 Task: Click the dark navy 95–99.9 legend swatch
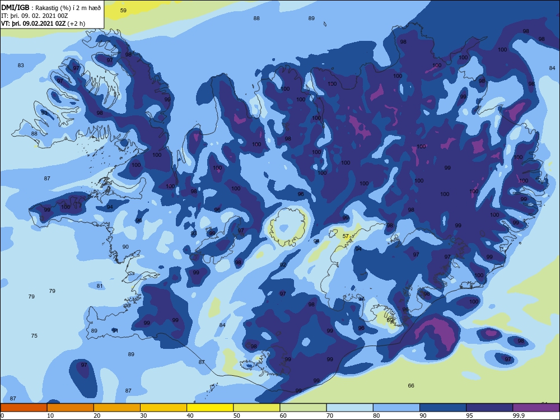click(x=489, y=408)
